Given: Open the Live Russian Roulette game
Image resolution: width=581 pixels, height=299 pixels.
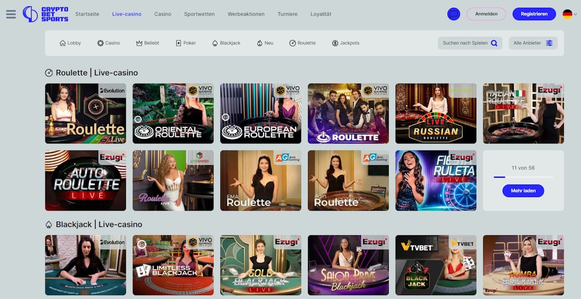Looking at the screenshot, I should (436, 114).
